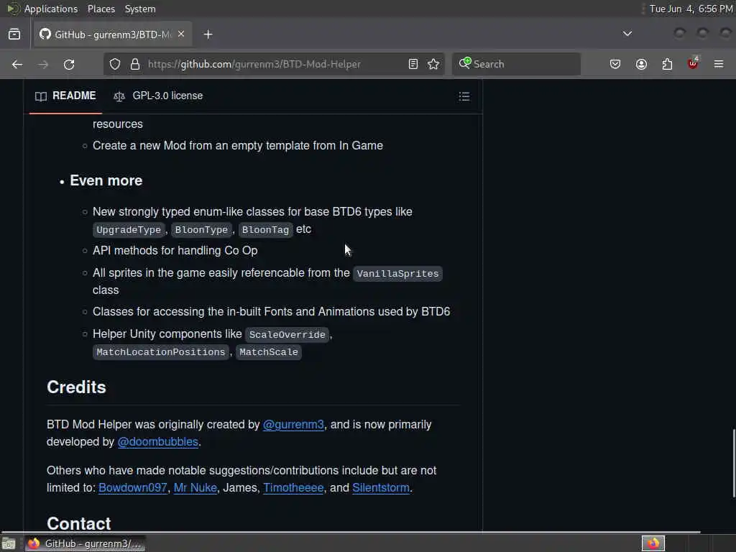
Task: Open the Places menu
Action: tap(101, 9)
